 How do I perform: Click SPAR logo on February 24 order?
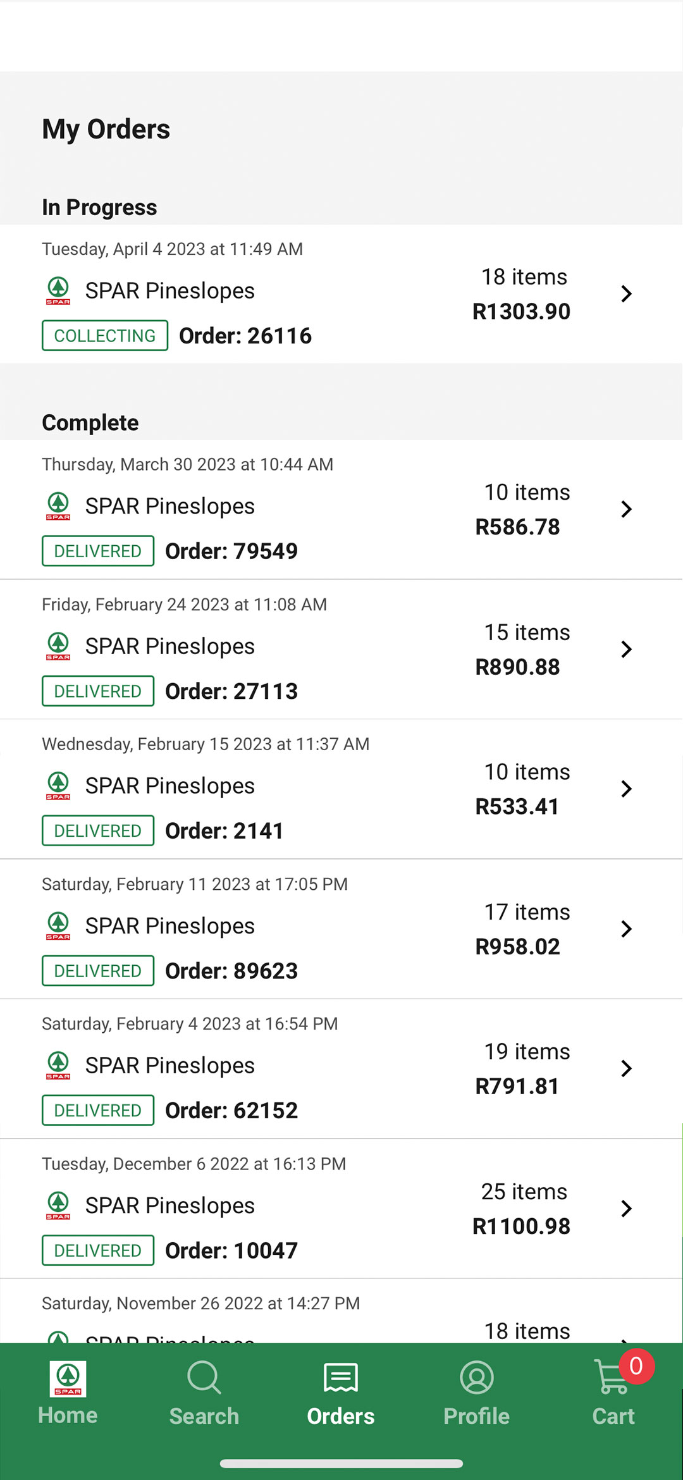[58, 646]
